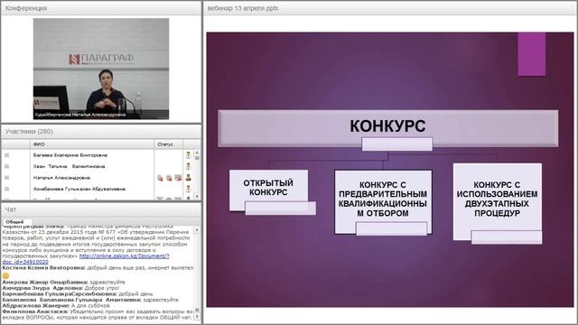Click КОНКУРС С ИСПОЛЬЗОВАНИЕМ ДВУХЭТАПНЫХ ПРОЦЕДУР box
This screenshot has height=325, width=578.
pyautogui.click(x=498, y=202)
